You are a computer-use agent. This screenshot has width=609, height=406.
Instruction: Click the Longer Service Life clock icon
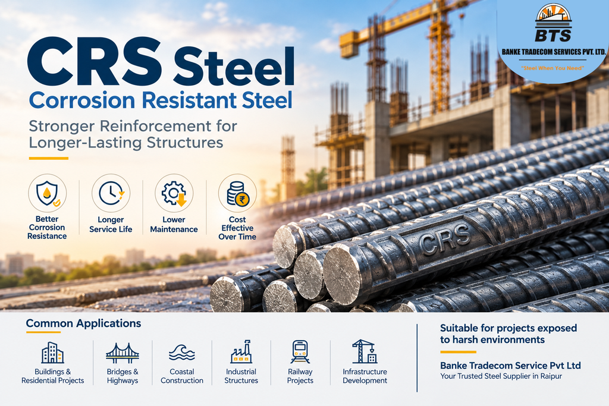pos(111,193)
